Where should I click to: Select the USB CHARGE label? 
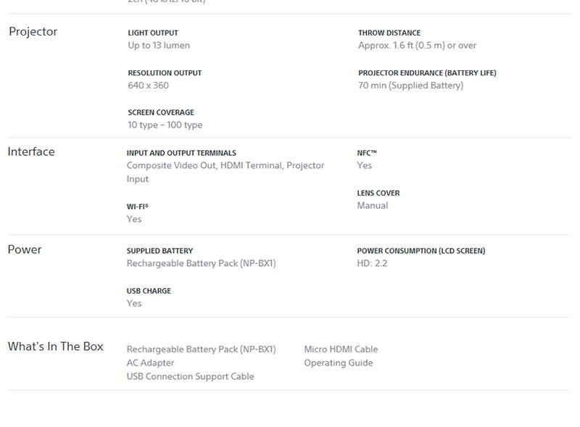pyautogui.click(x=149, y=291)
